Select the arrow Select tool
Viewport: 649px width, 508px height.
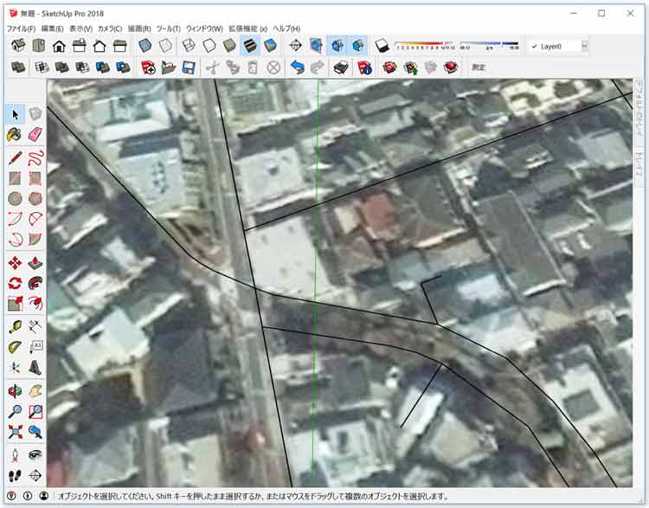point(16,115)
